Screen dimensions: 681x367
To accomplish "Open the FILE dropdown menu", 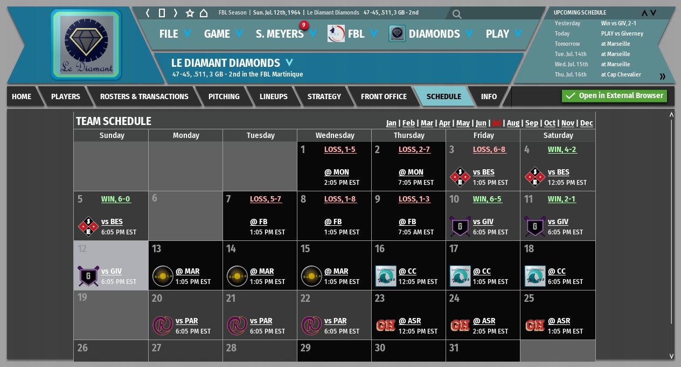I will point(175,33).
